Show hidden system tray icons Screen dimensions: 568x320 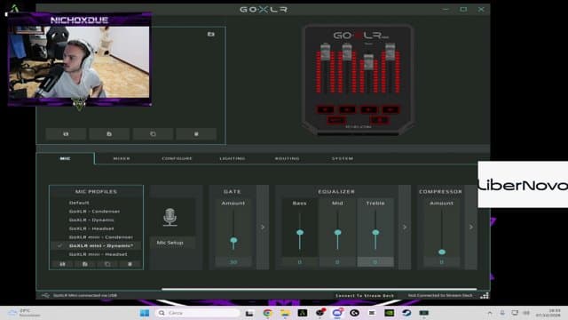coord(490,313)
